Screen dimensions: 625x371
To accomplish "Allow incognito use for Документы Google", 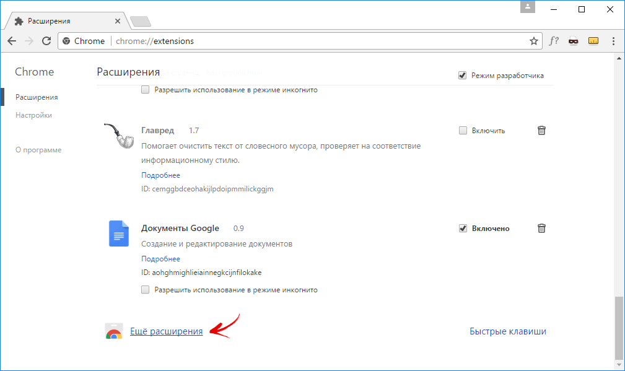I will [x=145, y=290].
